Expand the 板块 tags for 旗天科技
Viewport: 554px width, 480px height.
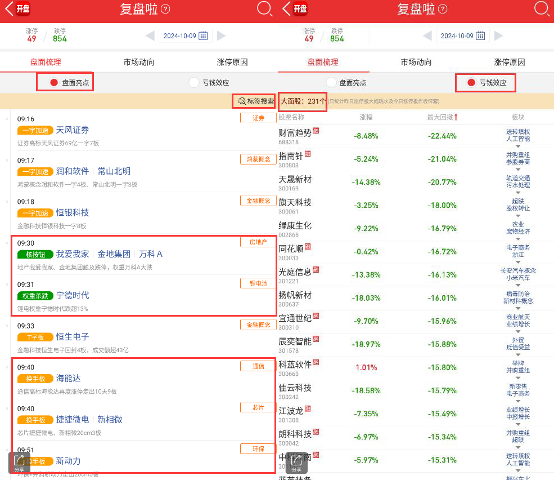[518, 216]
